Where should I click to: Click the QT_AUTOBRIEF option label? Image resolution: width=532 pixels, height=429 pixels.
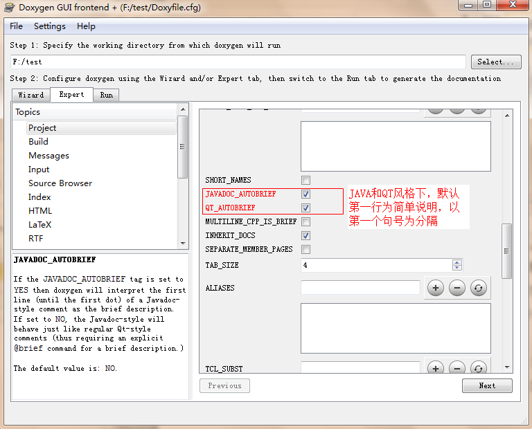pos(230,208)
